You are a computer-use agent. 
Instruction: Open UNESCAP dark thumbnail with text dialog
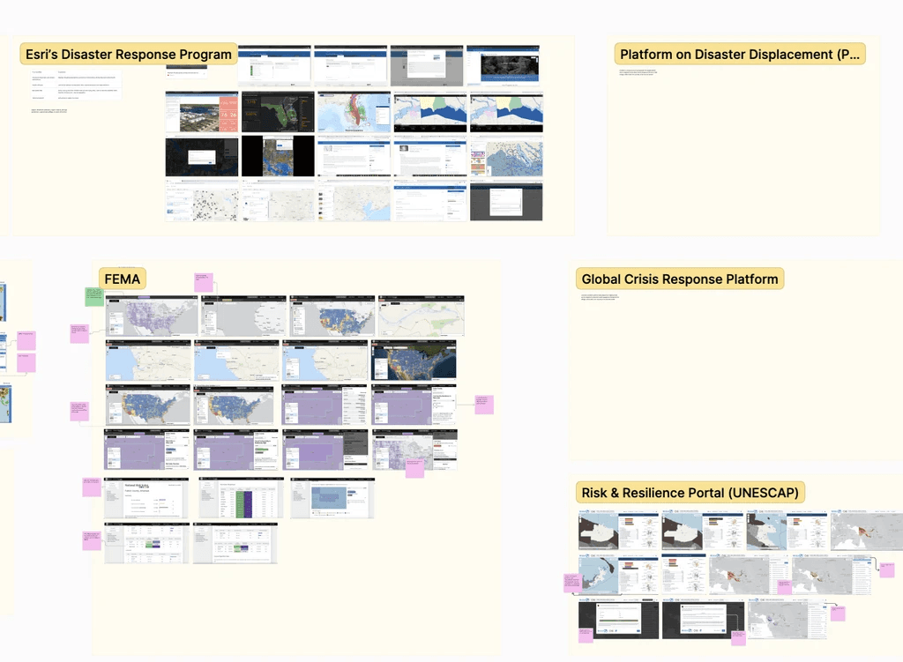(x=703, y=618)
